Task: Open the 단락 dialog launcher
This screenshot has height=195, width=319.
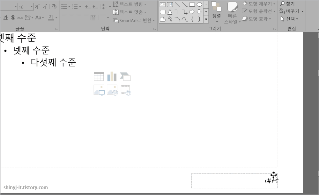Action: [x=155, y=29]
